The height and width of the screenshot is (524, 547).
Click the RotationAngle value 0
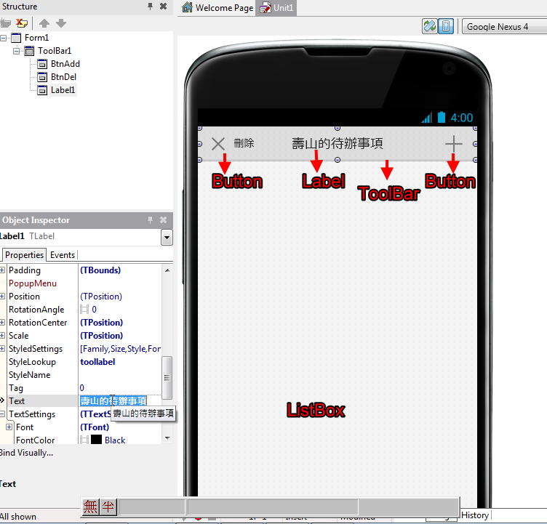[x=94, y=310]
